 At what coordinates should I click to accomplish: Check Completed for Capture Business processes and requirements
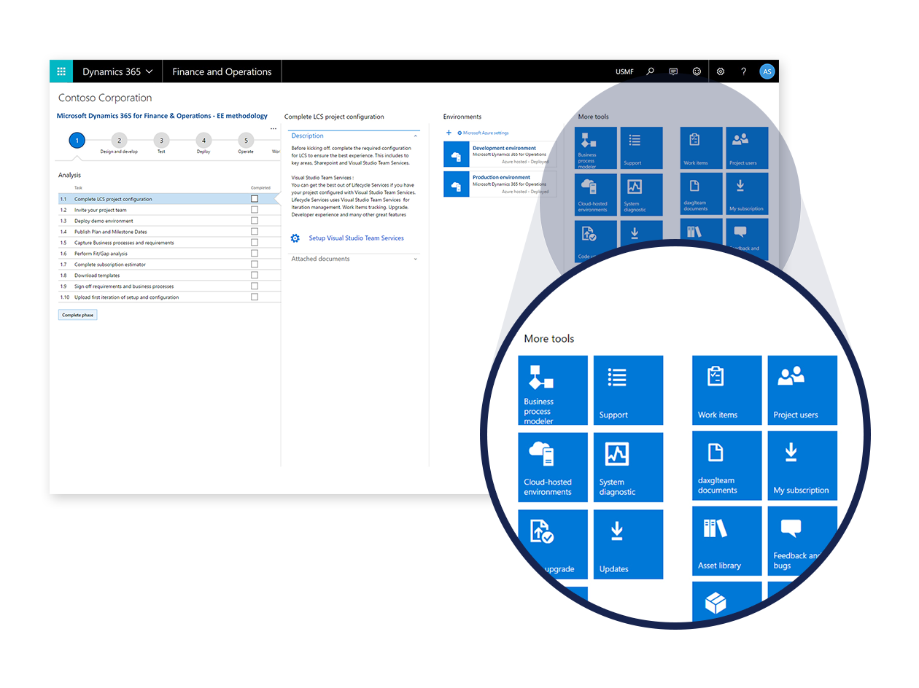(255, 243)
